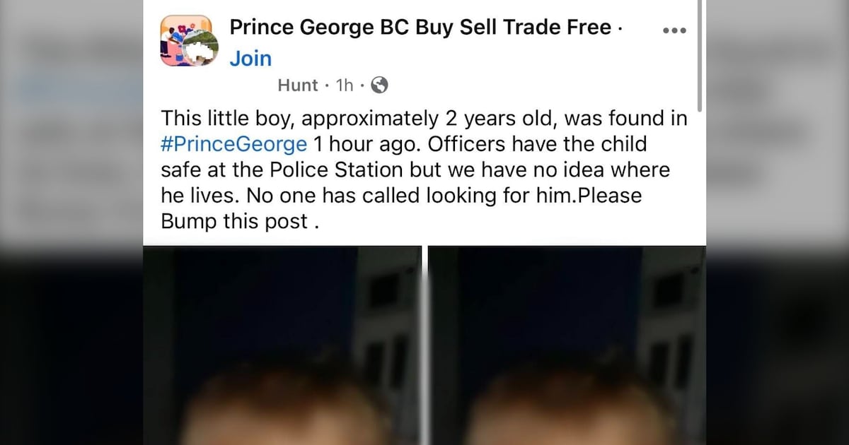Open the #PrinceGeorge hashtag link
The height and width of the screenshot is (445, 849).
[234, 144]
